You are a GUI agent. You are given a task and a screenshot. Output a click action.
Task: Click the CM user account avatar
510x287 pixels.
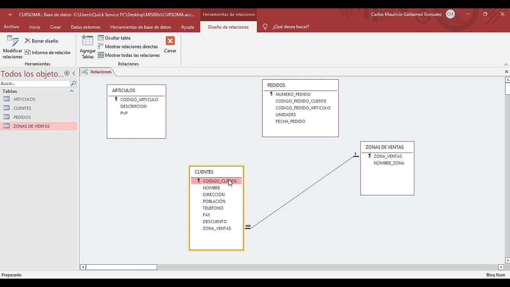[450, 14]
